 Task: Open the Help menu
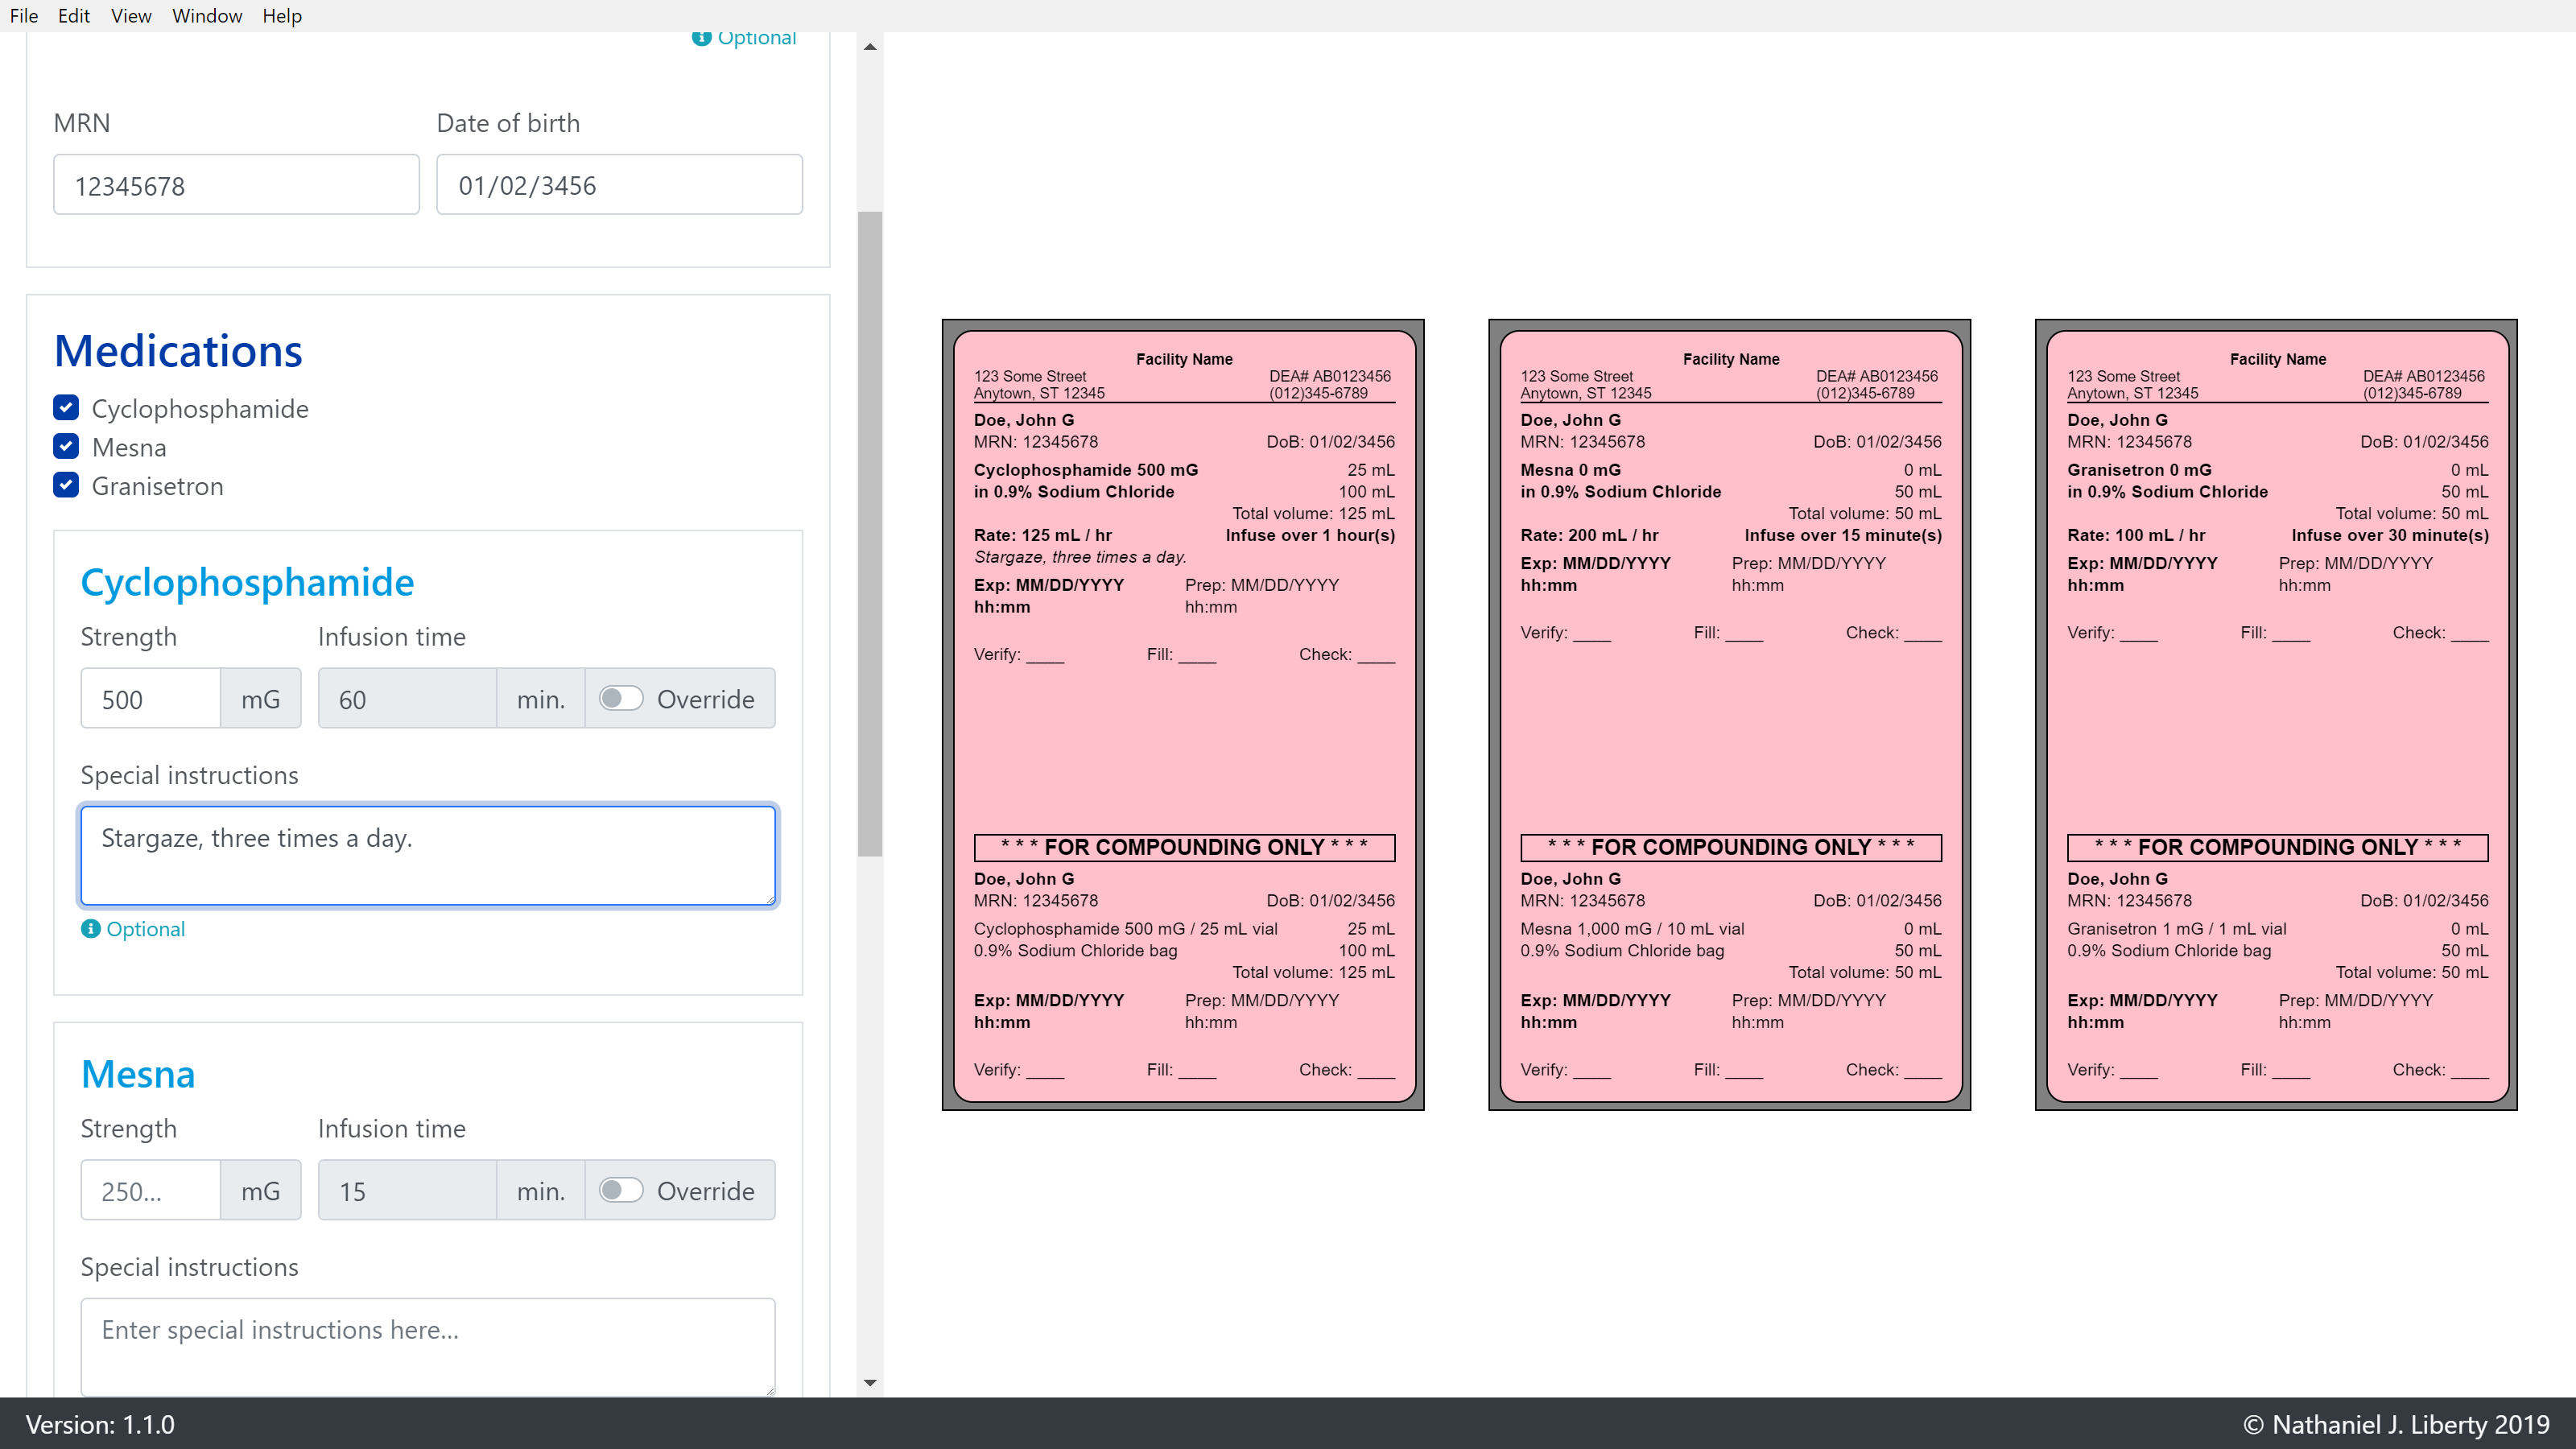pos(282,16)
